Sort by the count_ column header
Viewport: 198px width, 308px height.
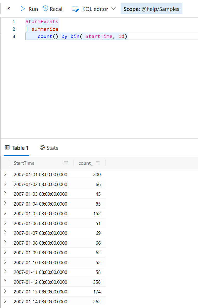click(85, 163)
